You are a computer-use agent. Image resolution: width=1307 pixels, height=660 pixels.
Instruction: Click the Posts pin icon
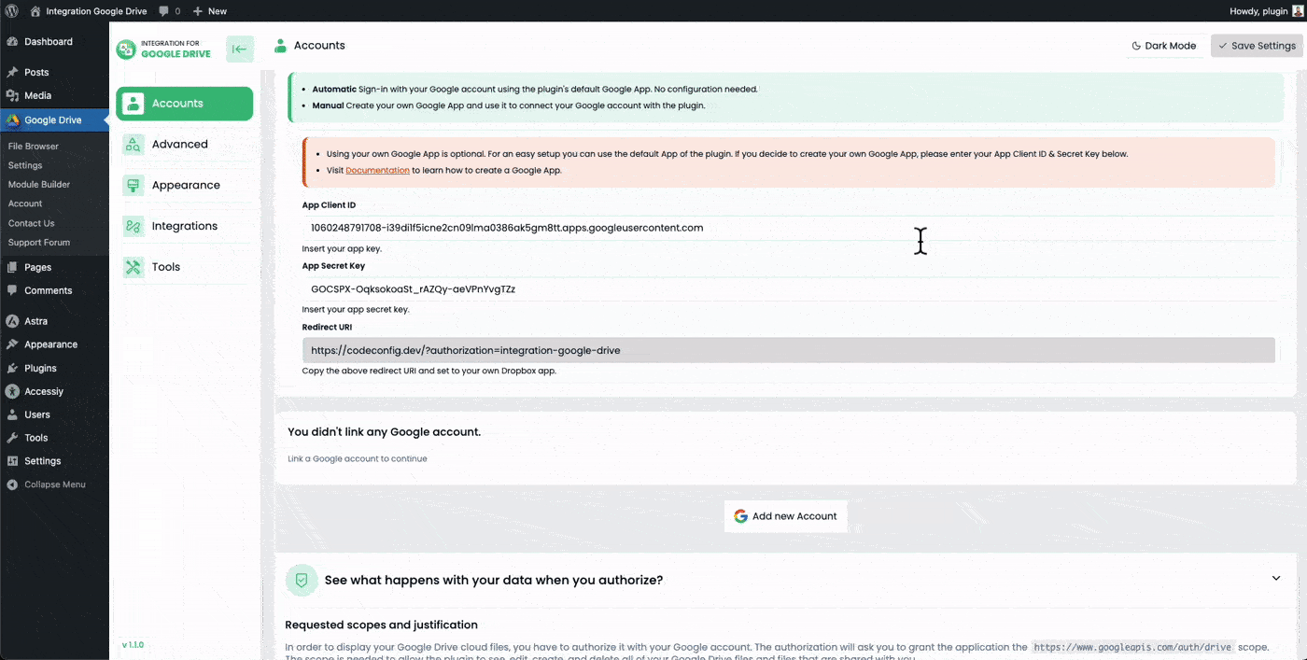pos(12,72)
